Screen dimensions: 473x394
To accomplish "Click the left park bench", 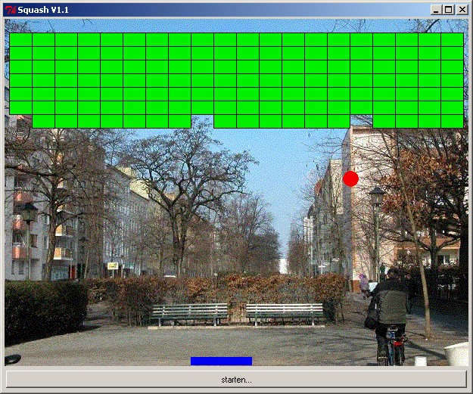I will (189, 312).
